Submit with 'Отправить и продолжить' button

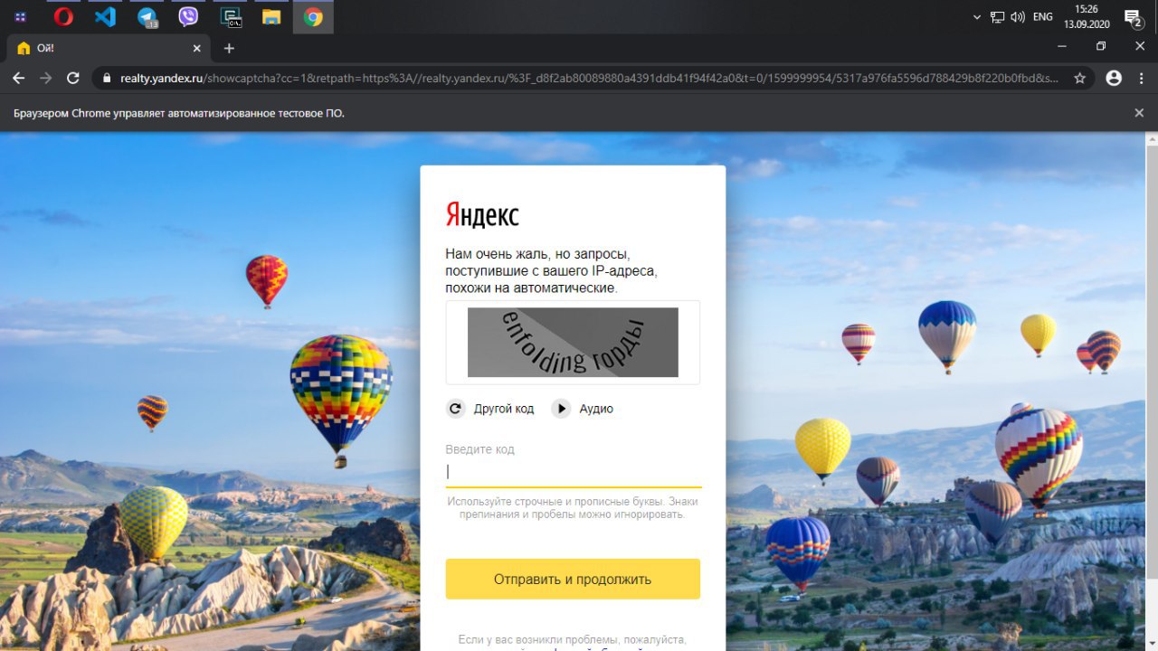point(573,579)
